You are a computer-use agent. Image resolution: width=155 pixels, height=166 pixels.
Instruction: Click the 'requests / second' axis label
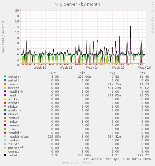pos(3,37)
